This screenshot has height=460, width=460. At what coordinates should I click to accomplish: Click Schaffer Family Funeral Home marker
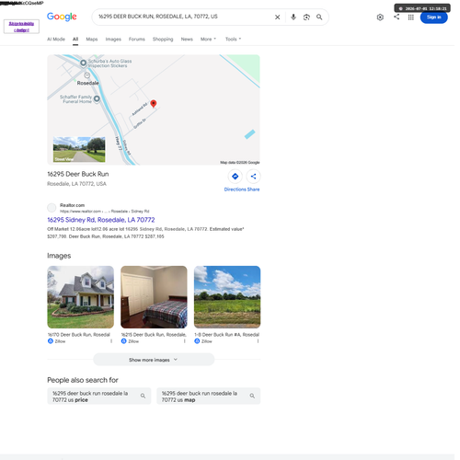(97, 98)
